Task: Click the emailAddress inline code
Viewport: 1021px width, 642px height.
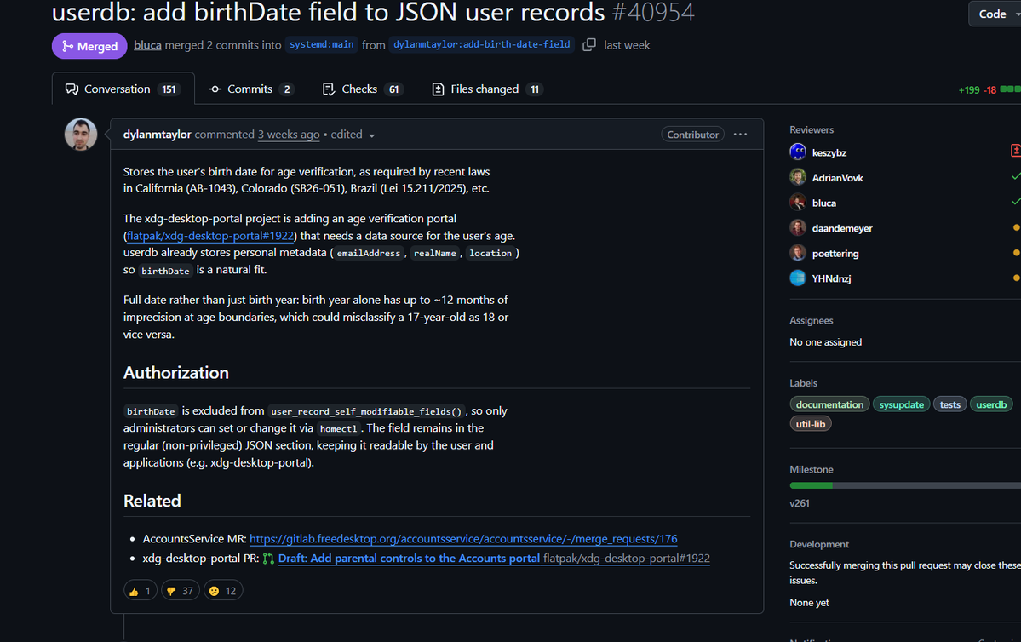Action: click(369, 253)
